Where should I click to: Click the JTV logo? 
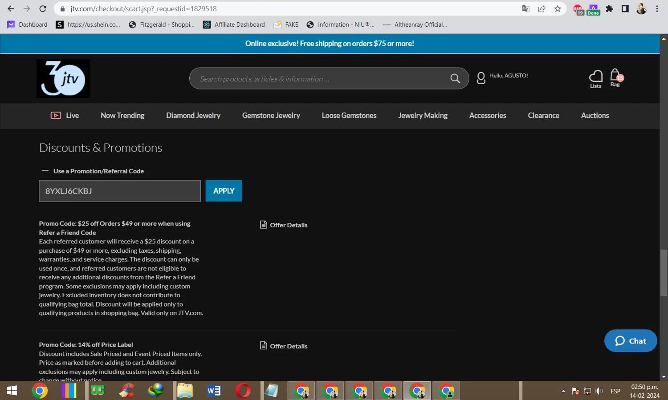pyautogui.click(x=63, y=78)
